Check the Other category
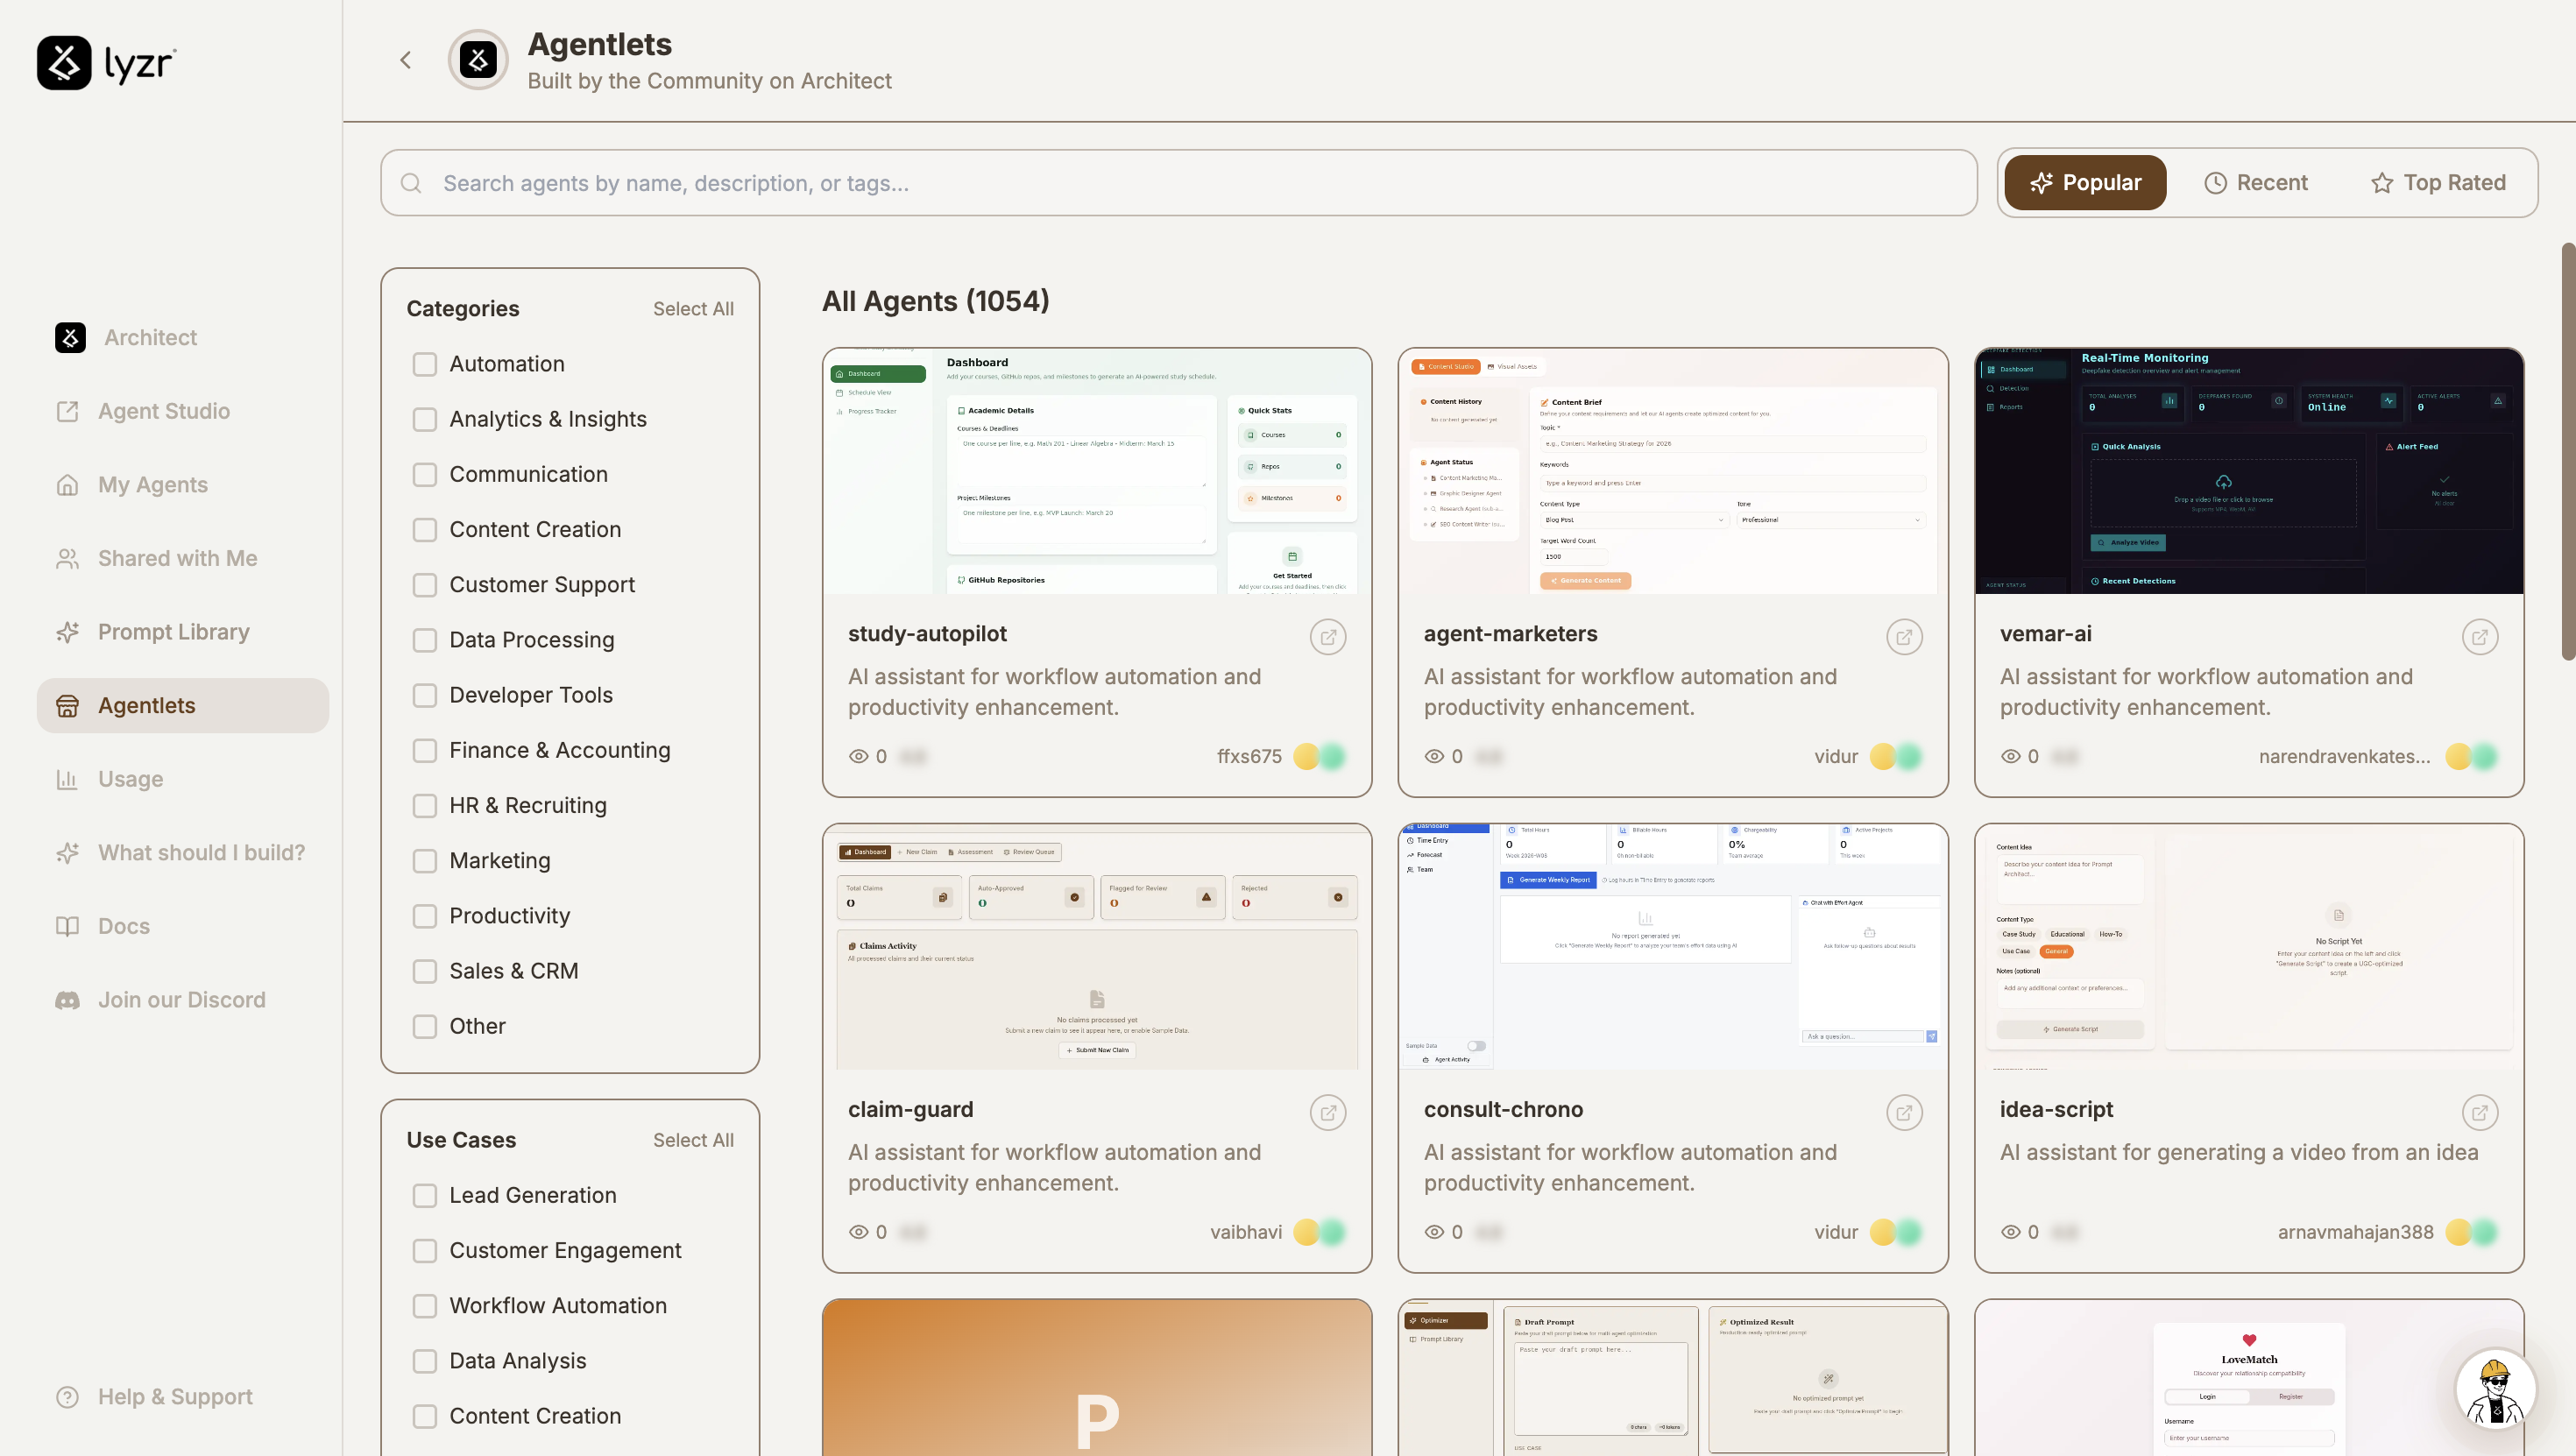The image size is (2576, 1456). [425, 1026]
